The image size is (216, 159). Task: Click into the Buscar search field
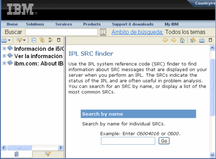pyautogui.click(x=61, y=32)
